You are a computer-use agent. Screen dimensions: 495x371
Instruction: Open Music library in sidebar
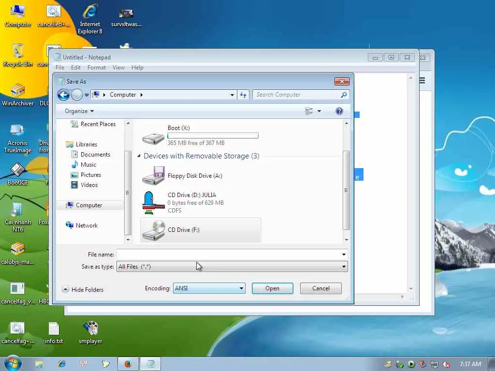(x=84, y=164)
